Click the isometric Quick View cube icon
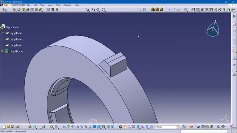 (99, 127)
